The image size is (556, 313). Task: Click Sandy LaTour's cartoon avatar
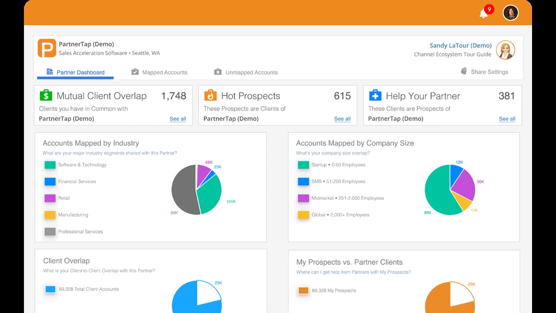click(505, 50)
